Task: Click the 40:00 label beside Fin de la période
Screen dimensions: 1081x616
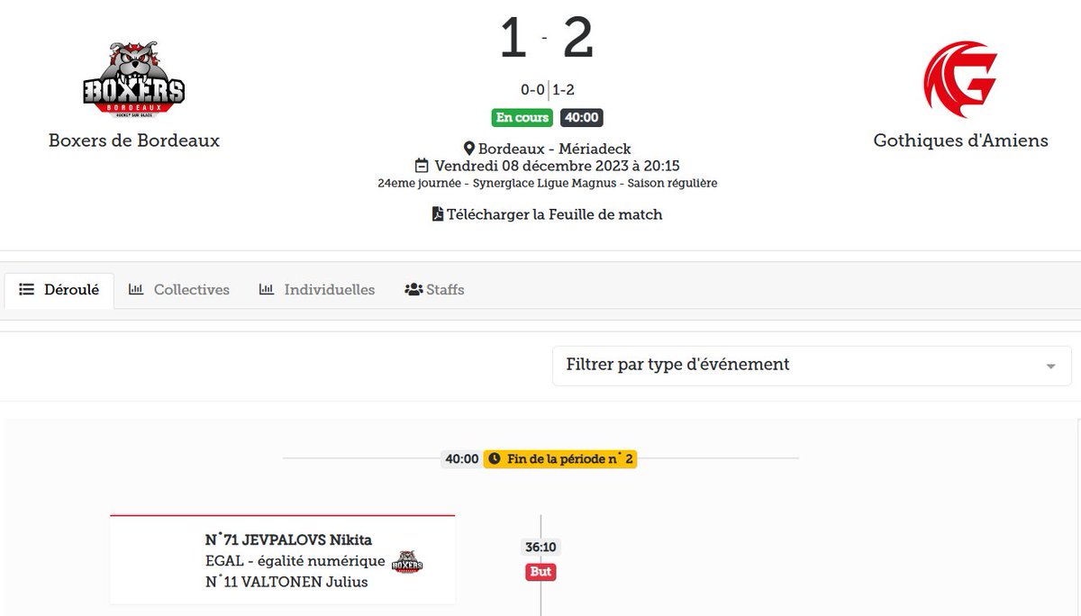Action: [461, 459]
